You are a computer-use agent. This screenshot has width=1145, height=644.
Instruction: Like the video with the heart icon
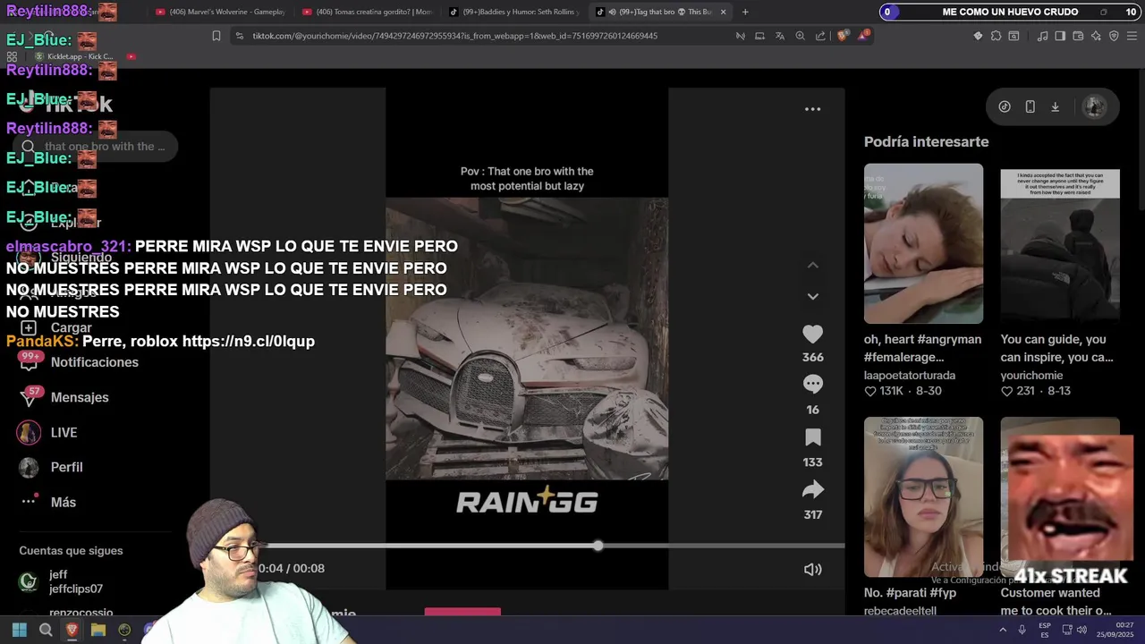(812, 335)
